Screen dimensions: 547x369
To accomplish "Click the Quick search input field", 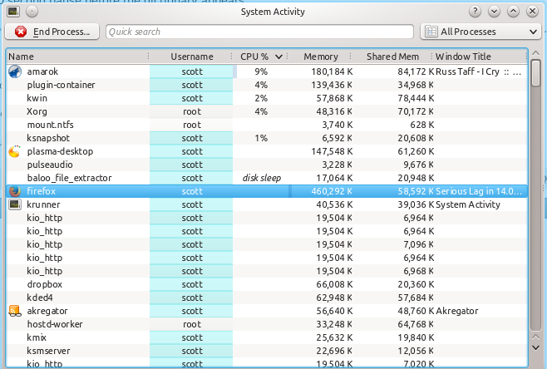I will click(x=259, y=32).
